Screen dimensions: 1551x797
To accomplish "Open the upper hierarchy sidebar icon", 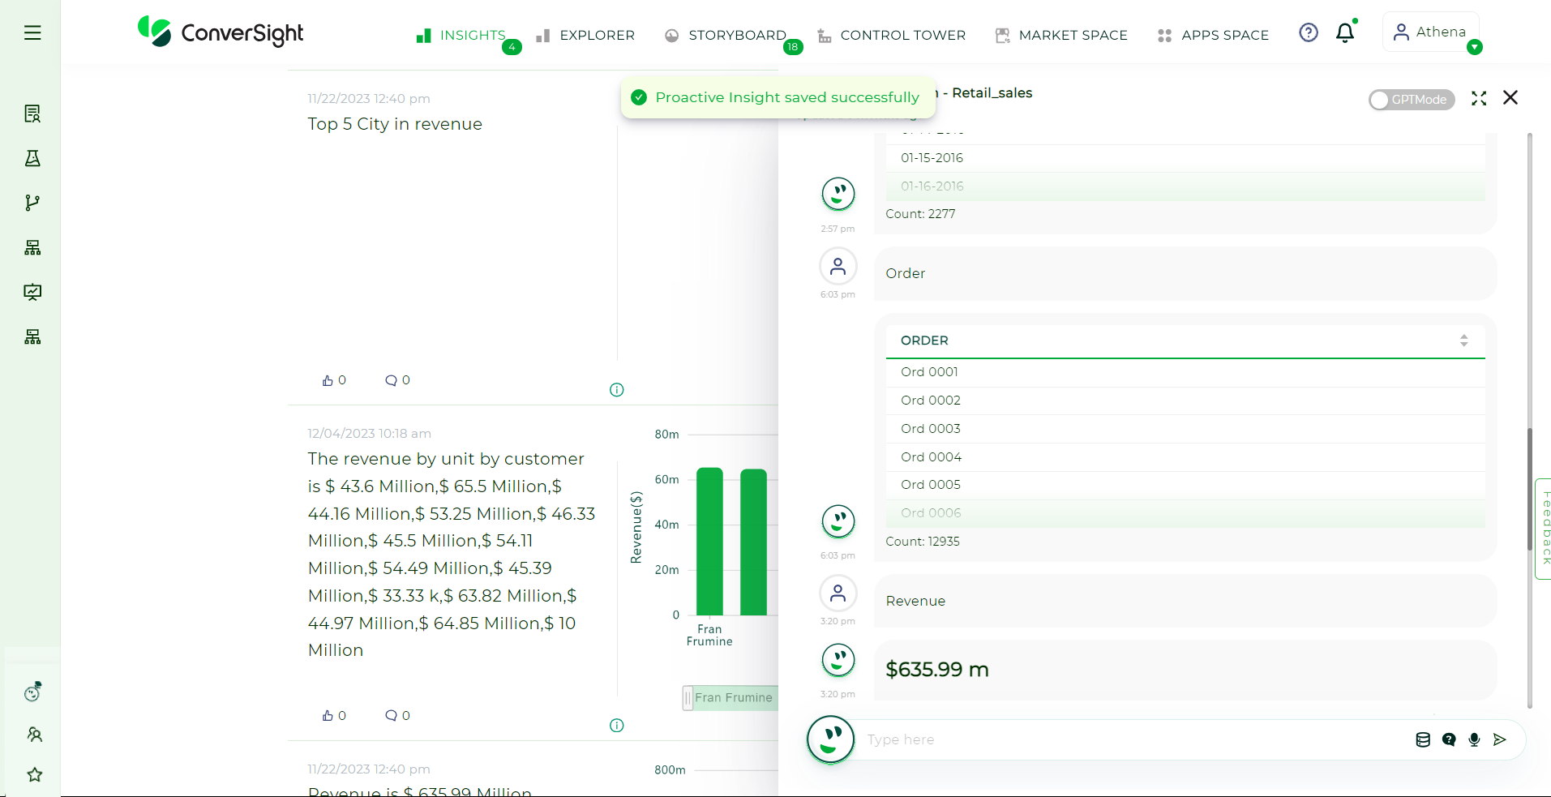I will tap(32, 247).
